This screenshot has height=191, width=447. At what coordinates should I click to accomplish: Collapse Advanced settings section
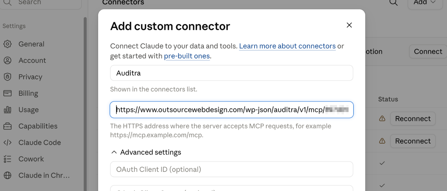click(146, 152)
